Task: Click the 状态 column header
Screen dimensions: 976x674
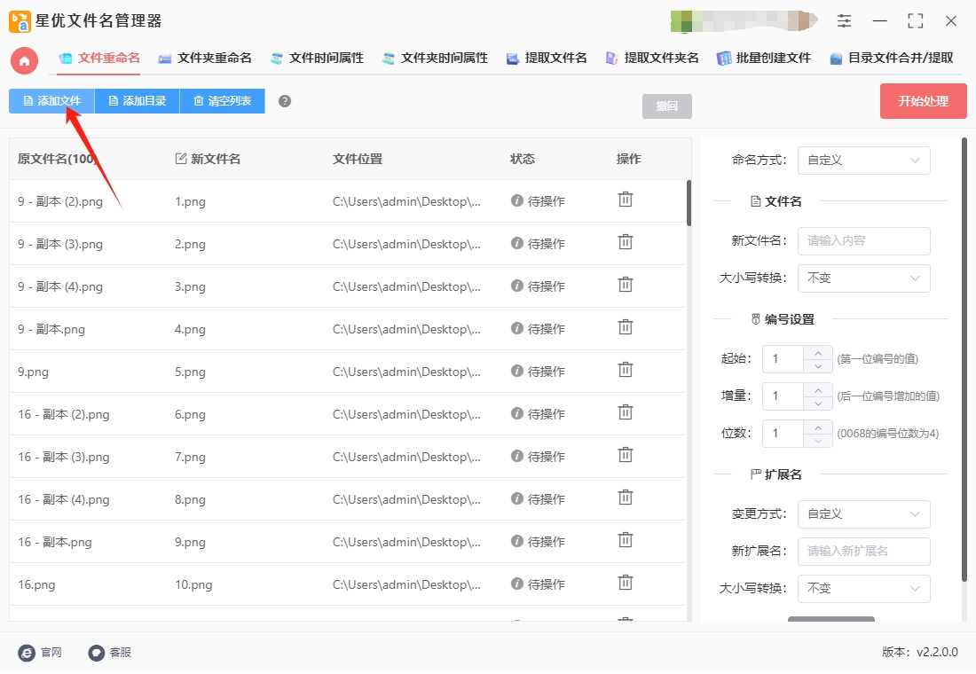Action: [x=523, y=159]
